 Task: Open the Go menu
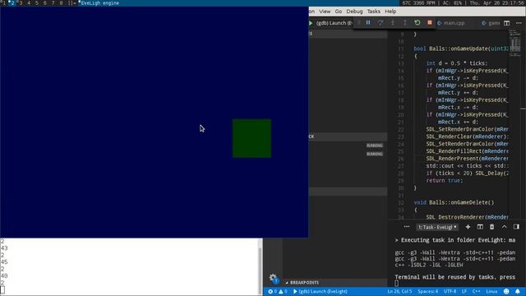click(338, 11)
